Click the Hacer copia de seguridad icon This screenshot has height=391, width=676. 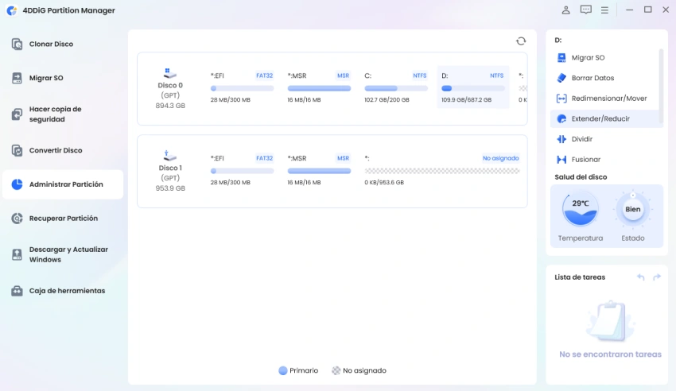click(17, 114)
